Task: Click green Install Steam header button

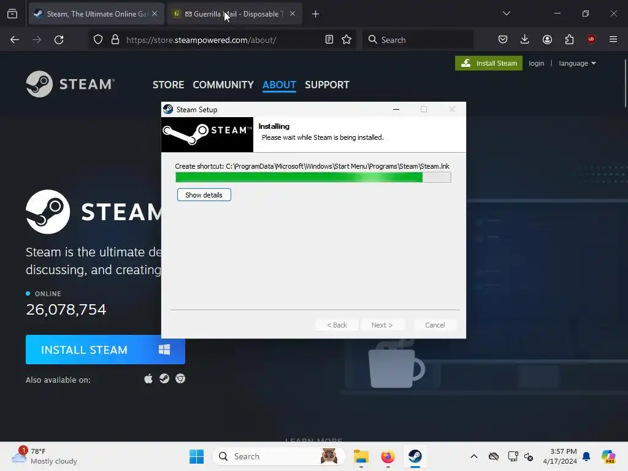Action: click(489, 63)
